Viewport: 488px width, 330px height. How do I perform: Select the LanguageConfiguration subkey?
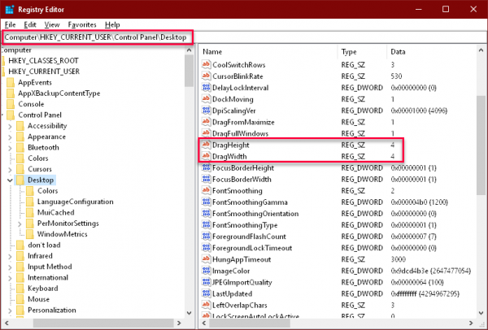[76, 202]
